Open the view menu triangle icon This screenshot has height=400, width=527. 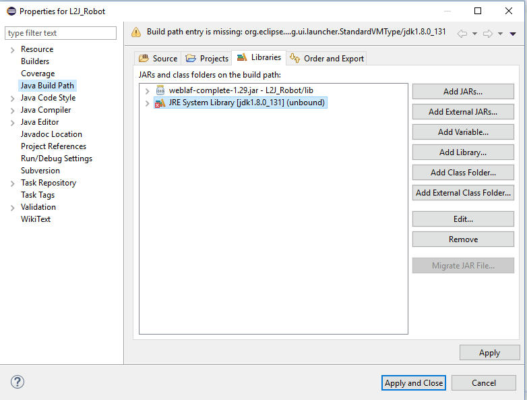click(513, 34)
